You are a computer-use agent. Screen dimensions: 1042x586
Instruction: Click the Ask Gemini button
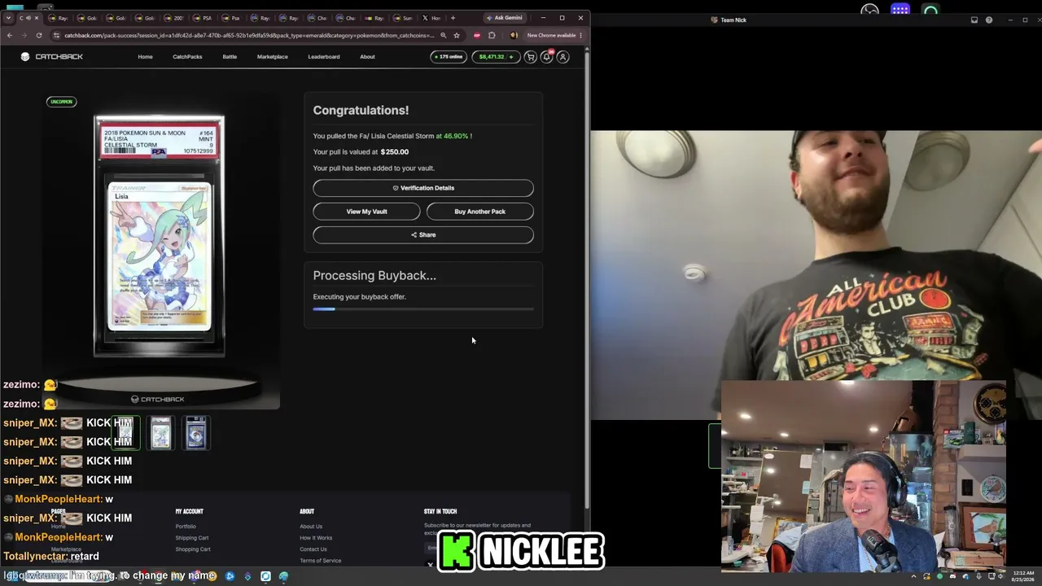tap(504, 18)
